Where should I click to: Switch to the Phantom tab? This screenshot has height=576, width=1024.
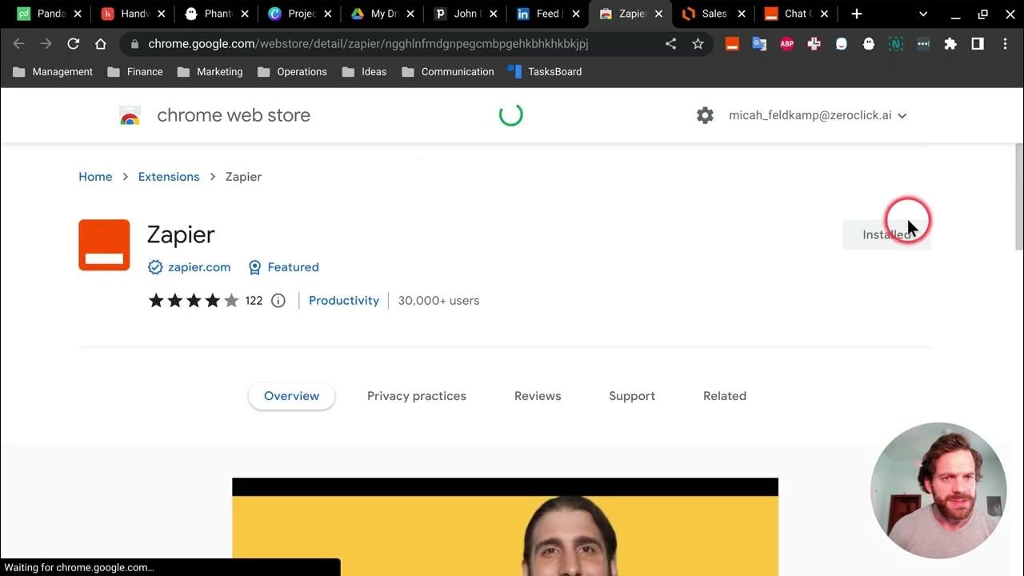coord(216,14)
